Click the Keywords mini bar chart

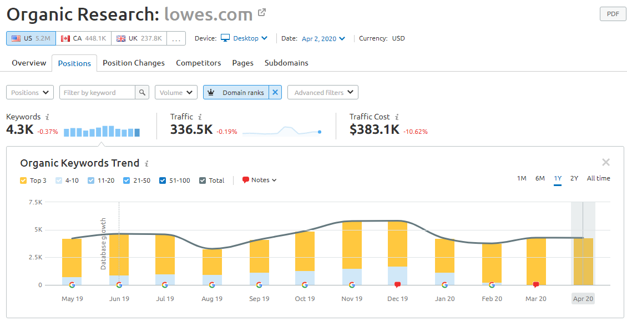[x=102, y=131]
